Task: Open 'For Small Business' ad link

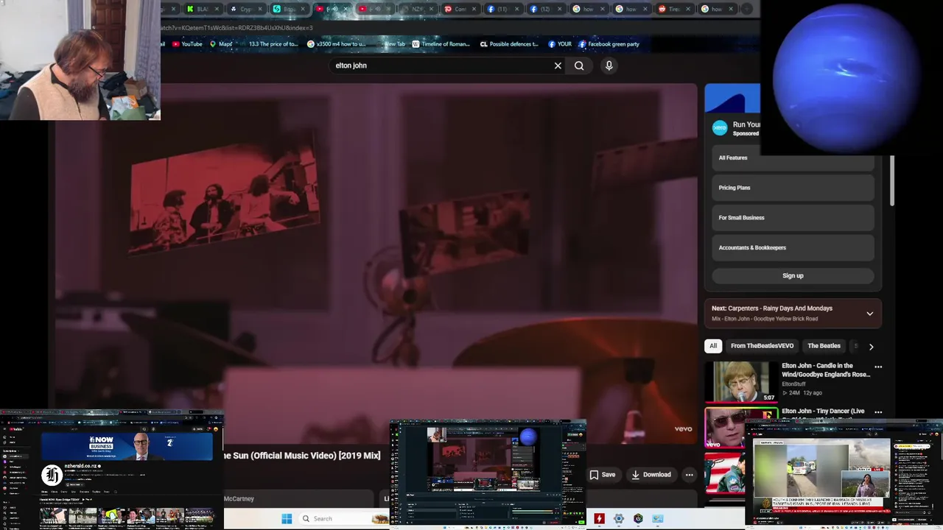Action: tap(793, 218)
